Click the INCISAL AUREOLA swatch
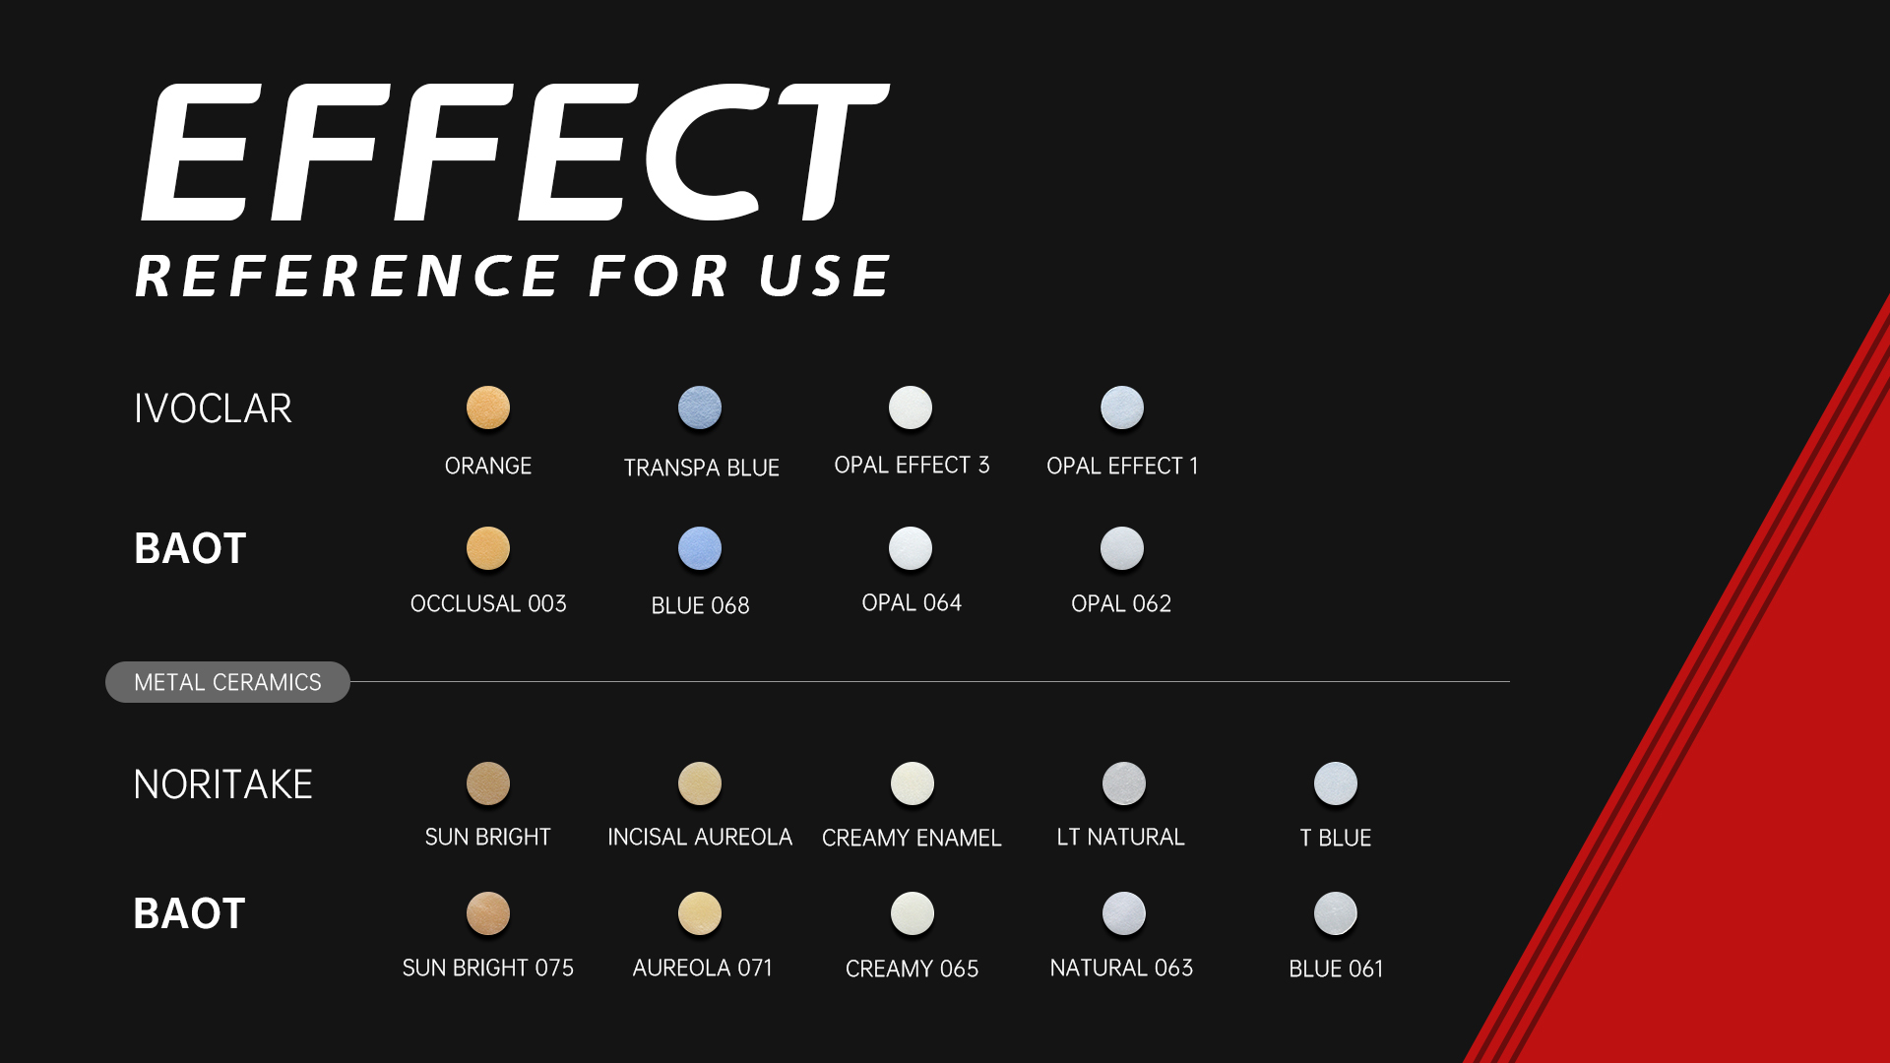This screenshot has height=1063, width=1890. tap(700, 783)
